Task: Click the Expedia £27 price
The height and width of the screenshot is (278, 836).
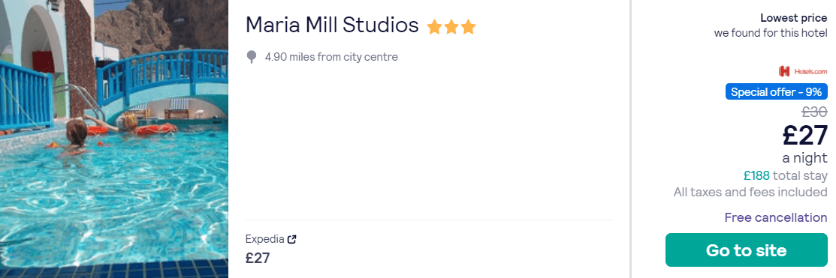Action: click(x=258, y=259)
